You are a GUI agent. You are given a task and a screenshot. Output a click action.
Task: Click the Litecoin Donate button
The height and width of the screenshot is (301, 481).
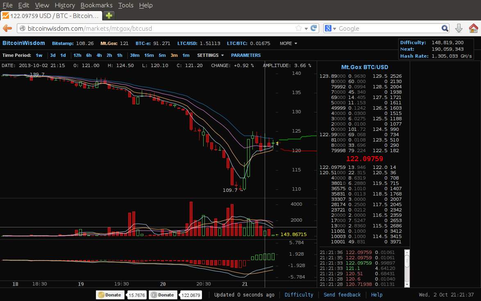pos(163,295)
